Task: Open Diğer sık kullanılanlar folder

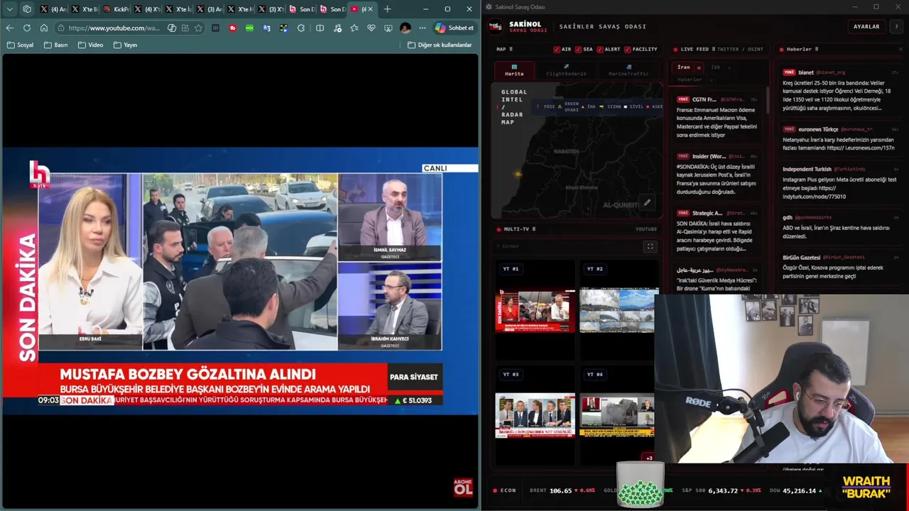Action: [x=440, y=45]
